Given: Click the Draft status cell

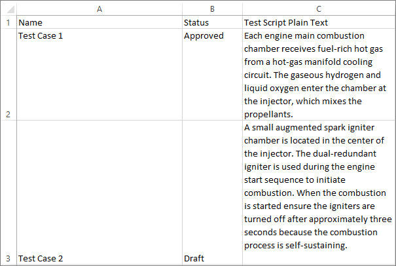Looking at the screenshot, I should pyautogui.click(x=212, y=193).
